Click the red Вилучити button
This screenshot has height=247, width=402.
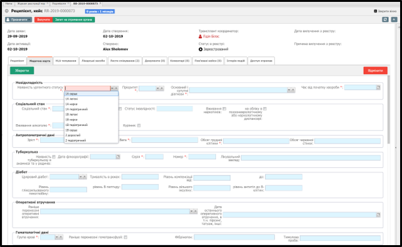click(x=43, y=19)
